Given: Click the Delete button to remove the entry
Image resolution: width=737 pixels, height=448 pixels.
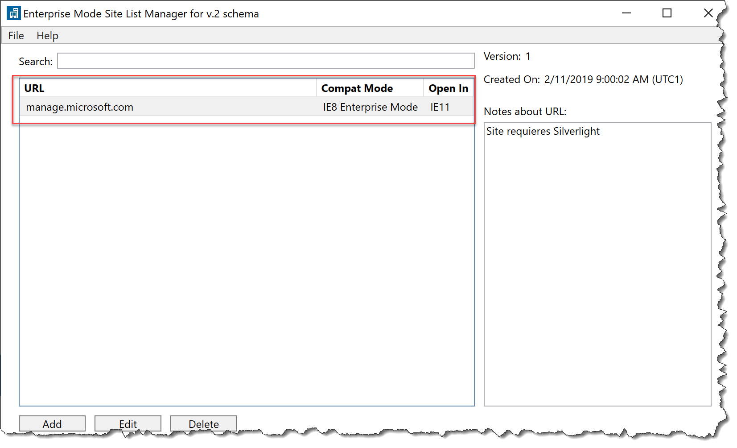Looking at the screenshot, I should (x=203, y=423).
